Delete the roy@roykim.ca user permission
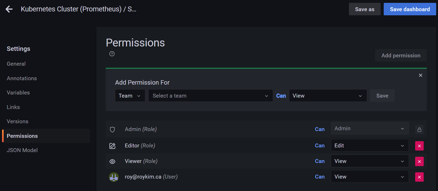Viewport: 438px width, 191px height. coord(419,177)
